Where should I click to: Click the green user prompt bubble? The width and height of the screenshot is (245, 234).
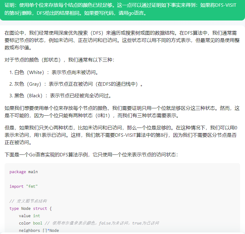(122, 10)
